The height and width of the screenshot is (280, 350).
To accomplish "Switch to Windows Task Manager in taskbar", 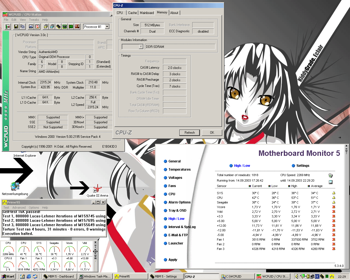I will pos(95,276).
